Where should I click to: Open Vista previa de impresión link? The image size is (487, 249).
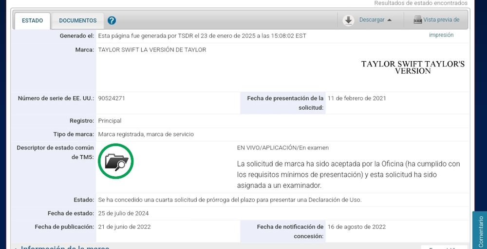(441, 27)
